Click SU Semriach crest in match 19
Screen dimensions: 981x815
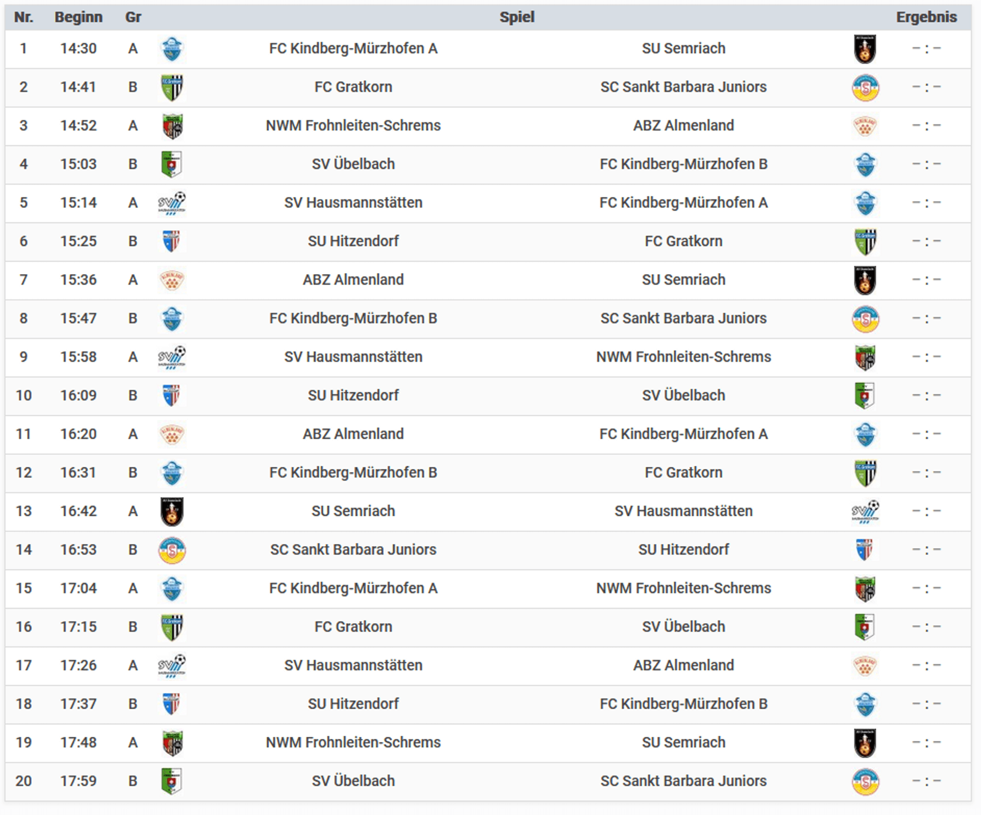[x=865, y=743]
